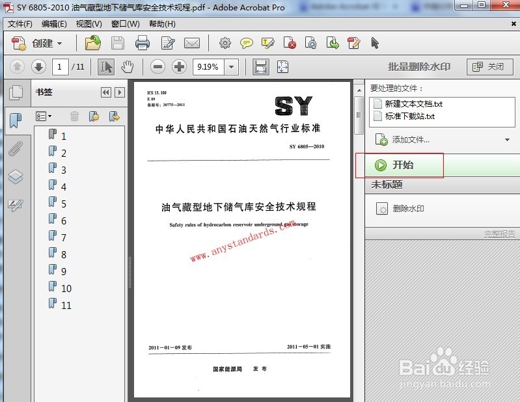Open the 窗口(W) menu

click(x=126, y=24)
